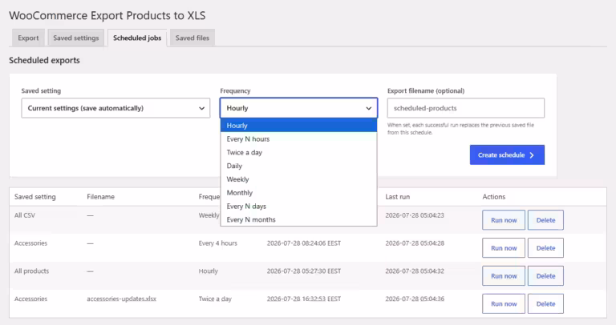Choose Monthly frequency option
This screenshot has height=325, width=616.
[x=298, y=192]
